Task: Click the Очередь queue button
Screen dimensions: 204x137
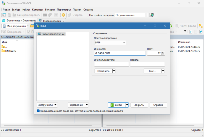Action: tap(75, 15)
